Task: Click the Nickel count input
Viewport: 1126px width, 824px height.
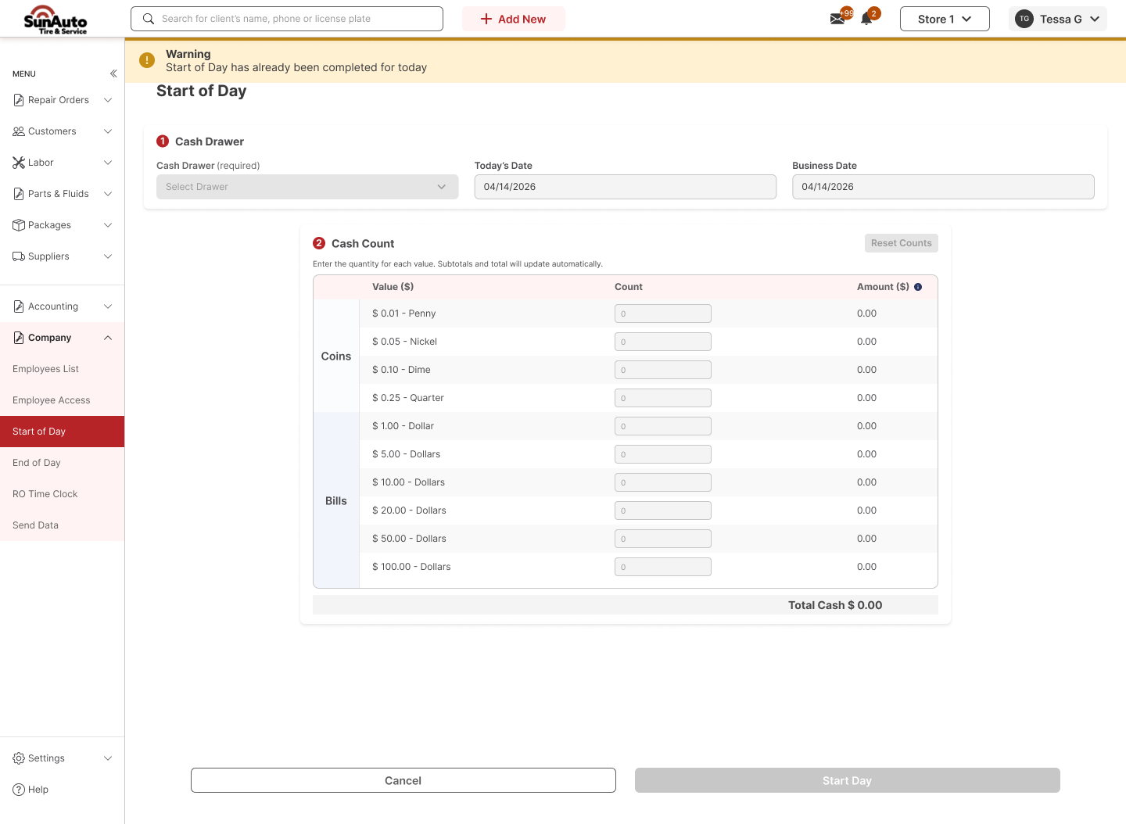Action: tap(663, 342)
